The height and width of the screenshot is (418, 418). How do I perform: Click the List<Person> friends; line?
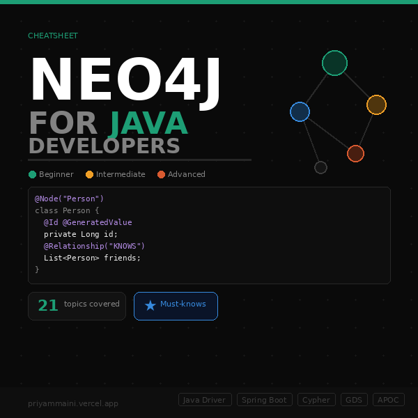[92, 258]
